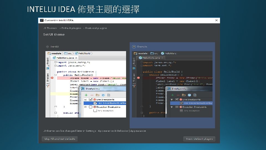This screenshot has width=266, height=150.
Task: Click HelloWorld.java tab file icon in light preview
Action: (x=54, y=58)
